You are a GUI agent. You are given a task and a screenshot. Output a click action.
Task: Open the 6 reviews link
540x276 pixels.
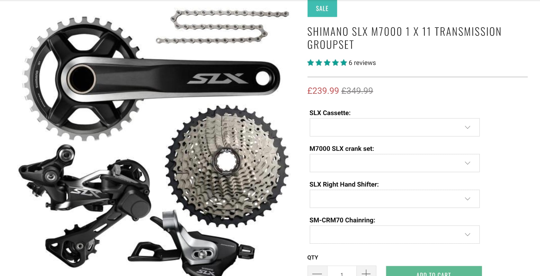coord(362,63)
